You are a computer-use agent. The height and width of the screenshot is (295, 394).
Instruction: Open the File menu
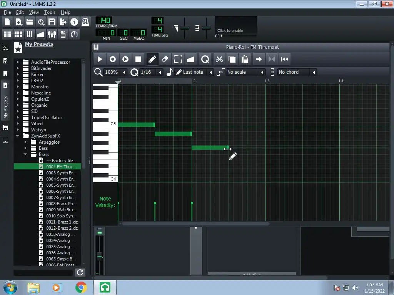tap(7, 12)
